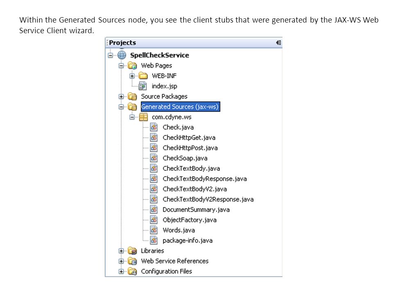Open the index.jsp label
Screen dimensions: 393x295
tap(165, 86)
